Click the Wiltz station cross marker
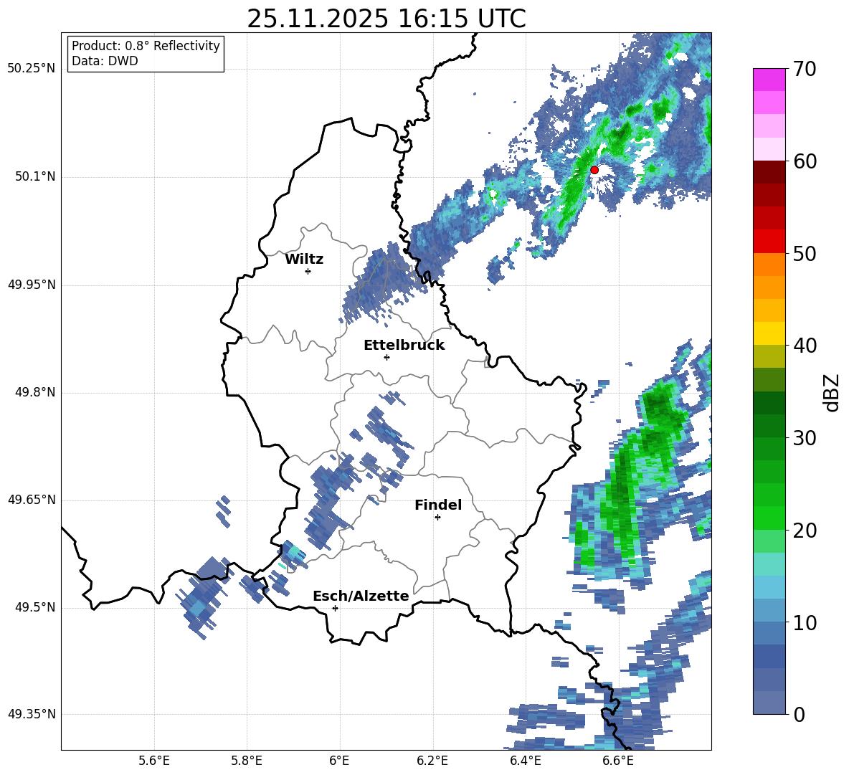 click(x=308, y=271)
